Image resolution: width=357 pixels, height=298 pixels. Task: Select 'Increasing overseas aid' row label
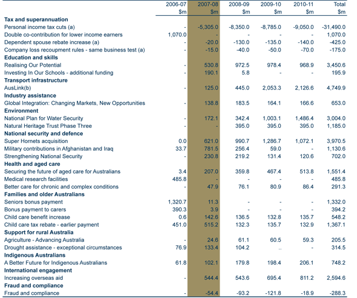pyautogui.click(x=33, y=278)
